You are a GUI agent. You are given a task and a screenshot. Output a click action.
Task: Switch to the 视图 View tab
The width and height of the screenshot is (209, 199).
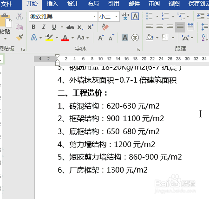(x=174, y=4)
